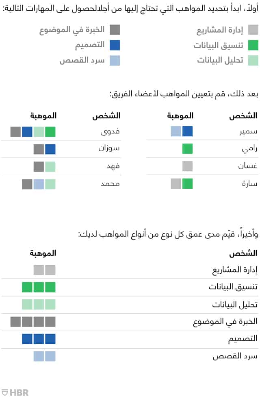Click the light blue legend swatch for سرد القصص
Image resolution: width=260 pixels, height=399 pixels.
[x=115, y=60]
